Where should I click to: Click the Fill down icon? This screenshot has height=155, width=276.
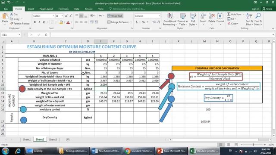coord(229,19)
